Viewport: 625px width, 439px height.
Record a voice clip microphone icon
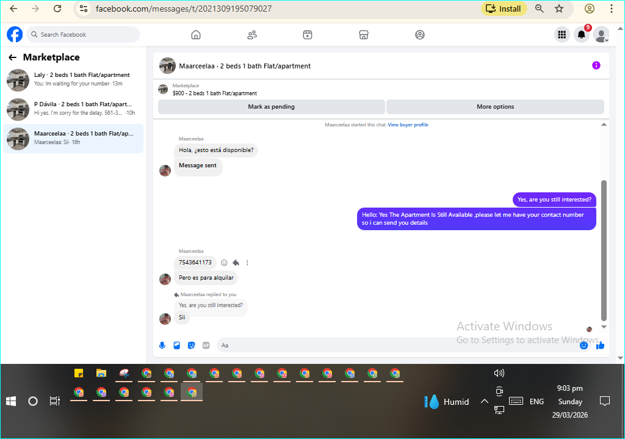coord(162,346)
